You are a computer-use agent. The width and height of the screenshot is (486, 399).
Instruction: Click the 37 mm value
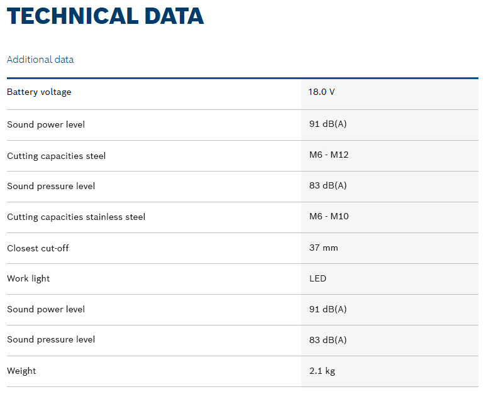pyautogui.click(x=324, y=248)
